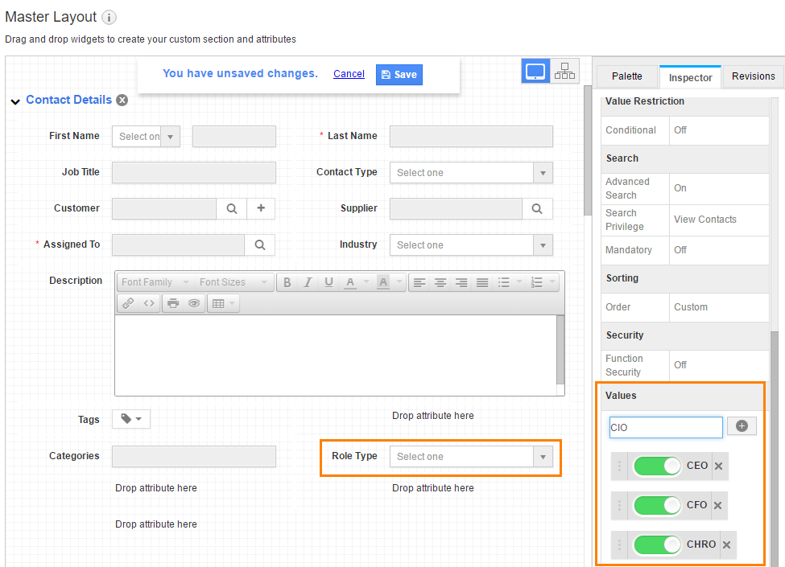Screen dimensions: 785x567
Task: Click the Italic formatting icon
Action: 308,282
